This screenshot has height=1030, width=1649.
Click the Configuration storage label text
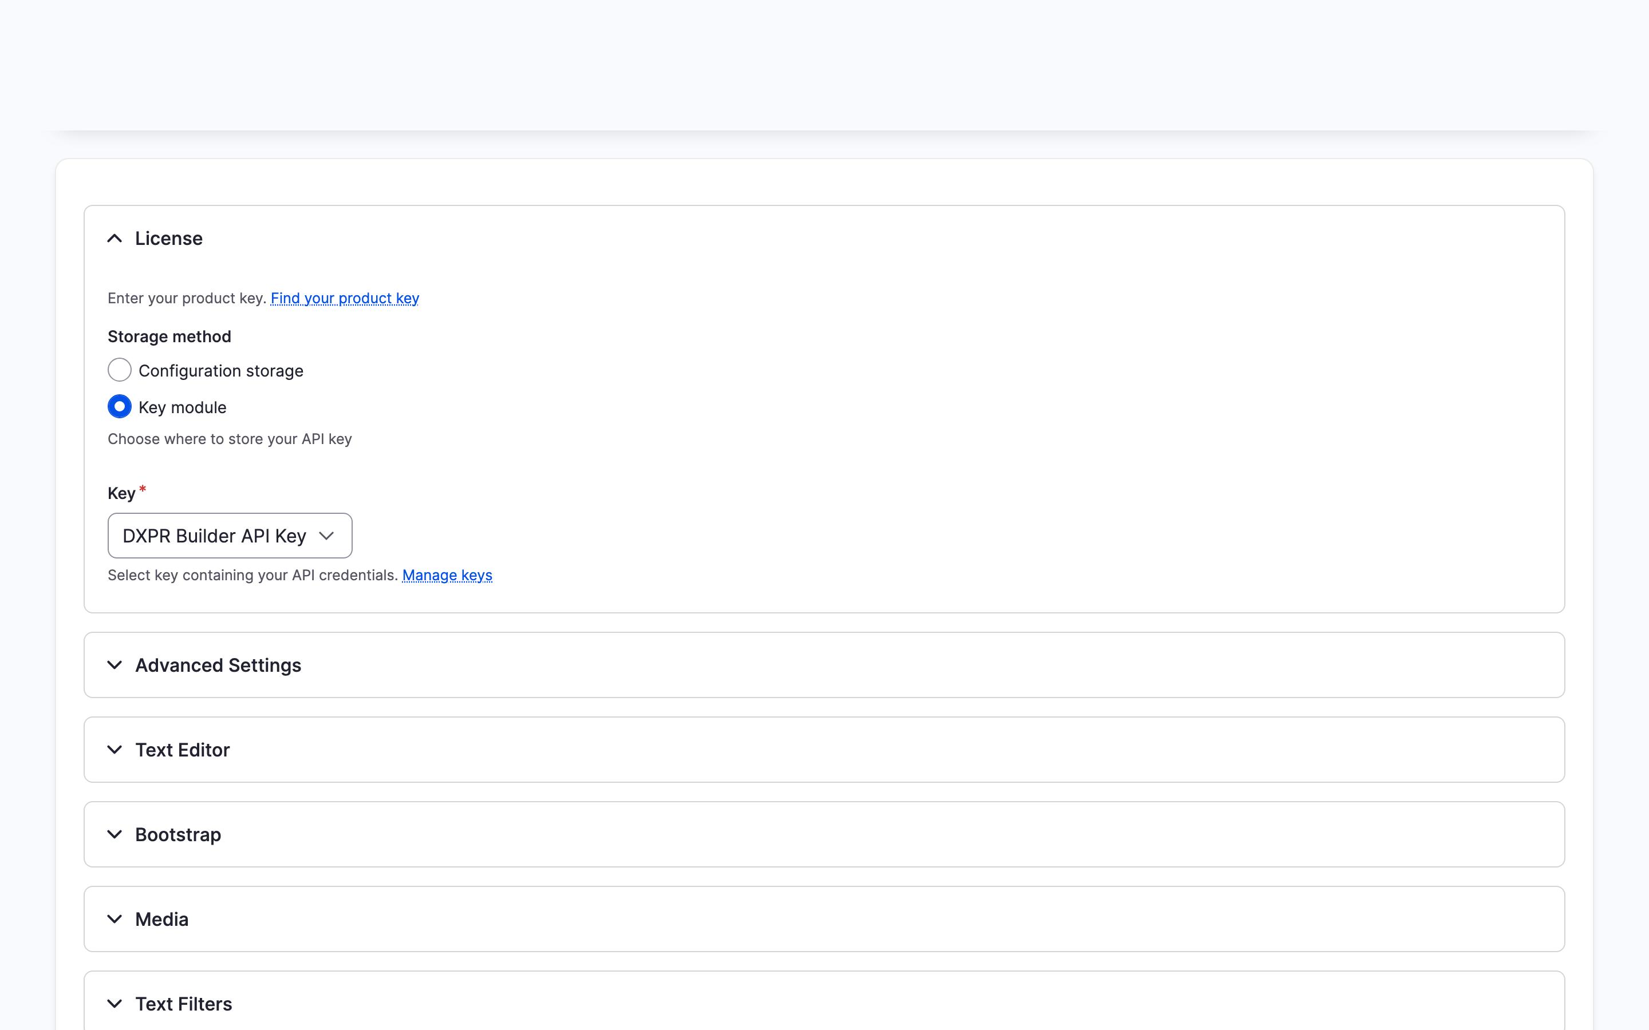pyautogui.click(x=221, y=371)
